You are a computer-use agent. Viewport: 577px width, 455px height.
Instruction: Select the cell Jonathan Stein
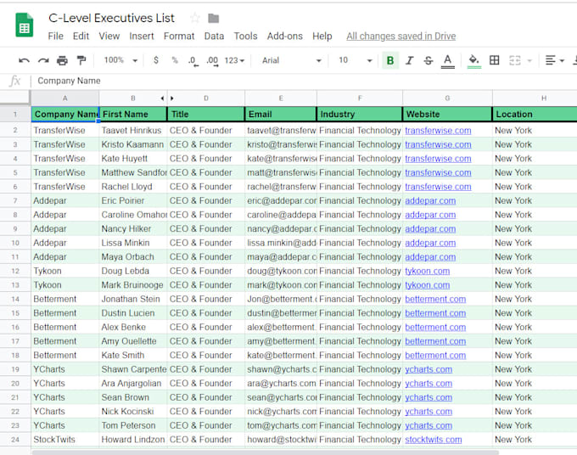click(133, 299)
